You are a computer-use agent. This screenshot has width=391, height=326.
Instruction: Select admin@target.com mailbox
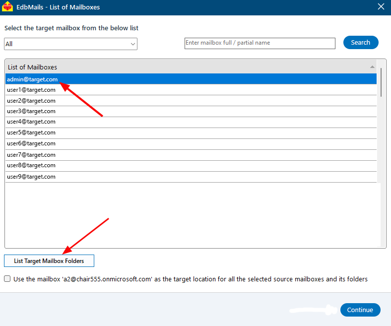coord(32,79)
